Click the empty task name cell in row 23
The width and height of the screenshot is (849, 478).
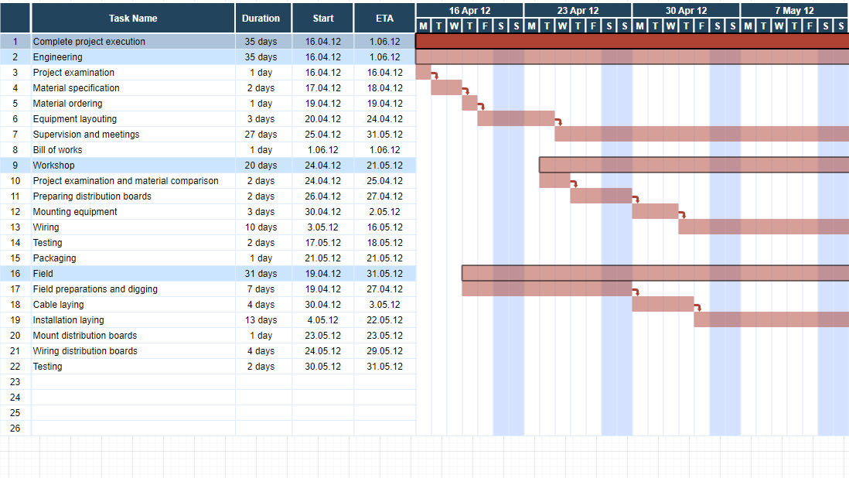[133, 382]
